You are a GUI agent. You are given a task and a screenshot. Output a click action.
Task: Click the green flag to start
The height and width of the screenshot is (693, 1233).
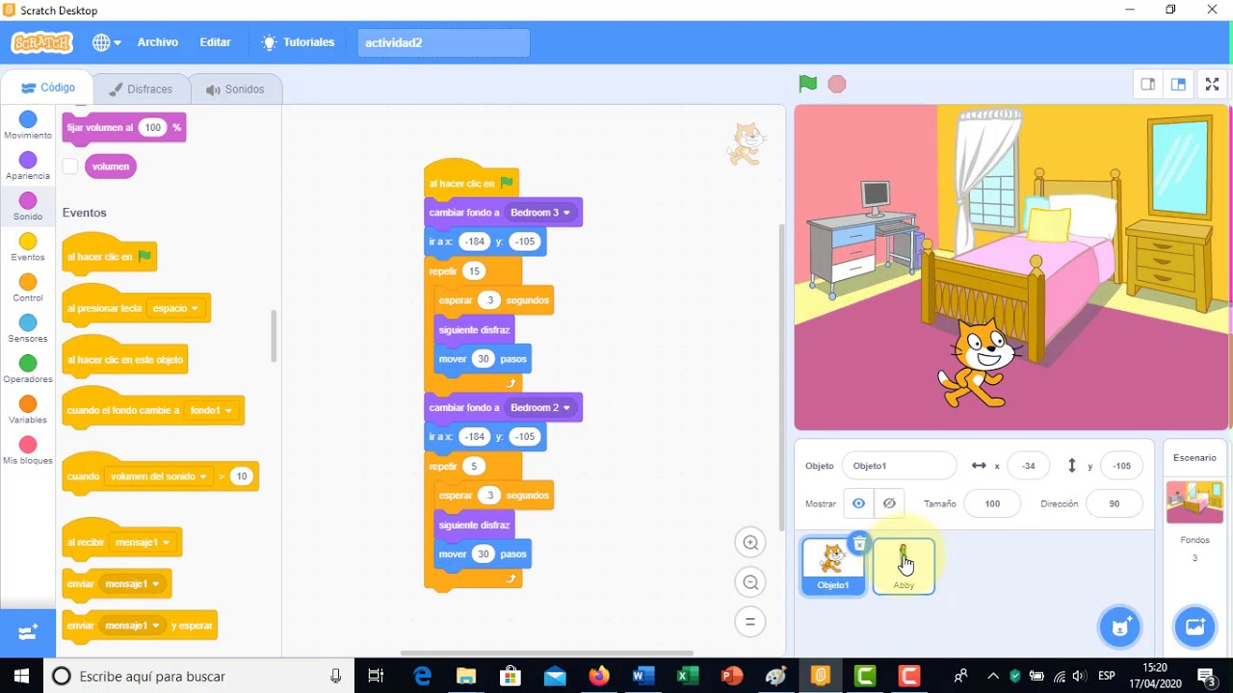pyautogui.click(x=808, y=84)
